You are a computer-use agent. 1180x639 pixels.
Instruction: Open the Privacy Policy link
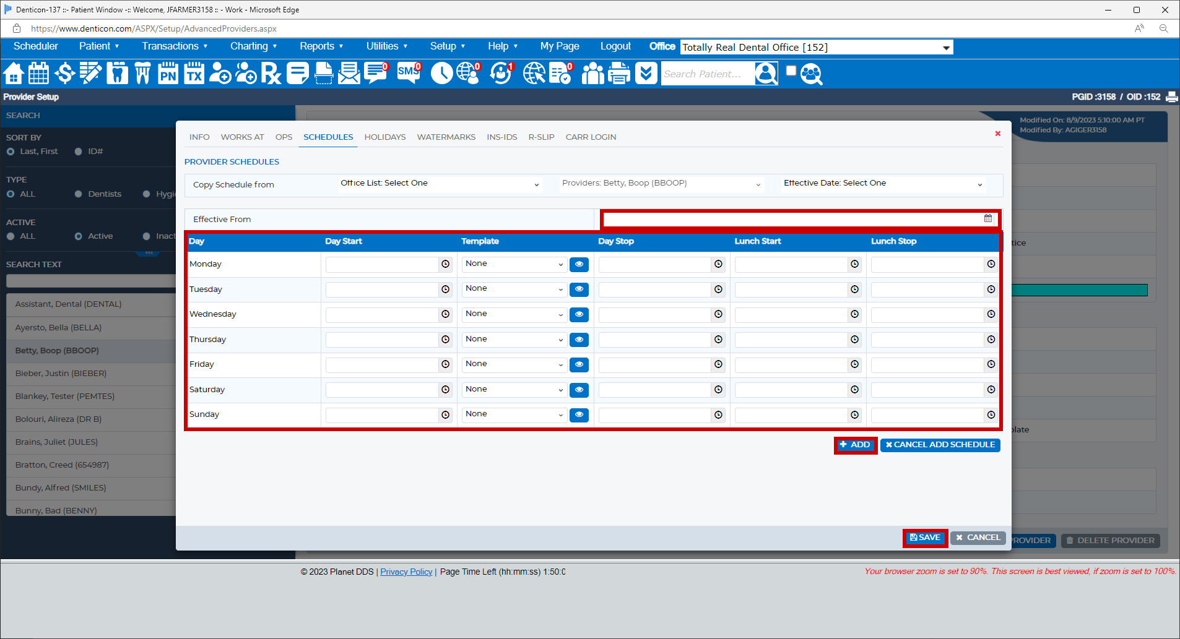[406, 572]
